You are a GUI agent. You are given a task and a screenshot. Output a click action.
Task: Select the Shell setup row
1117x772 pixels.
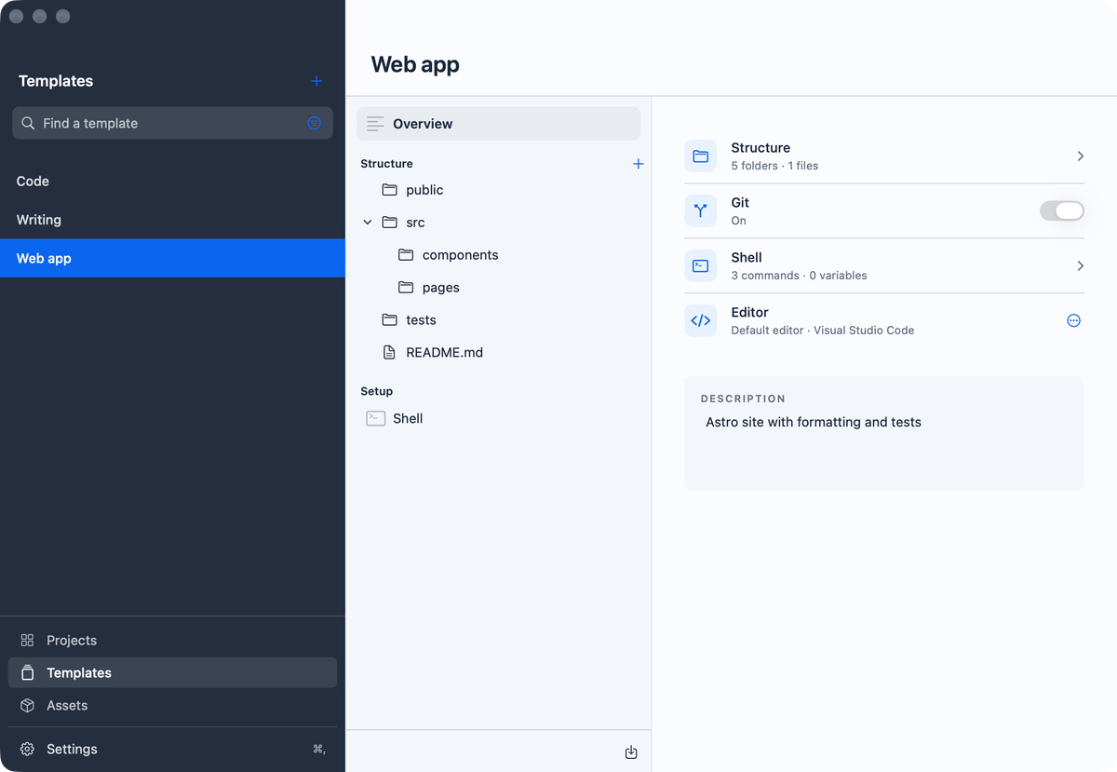499,419
